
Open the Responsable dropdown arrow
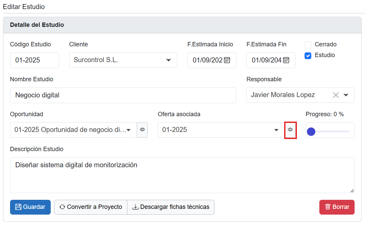coord(346,95)
